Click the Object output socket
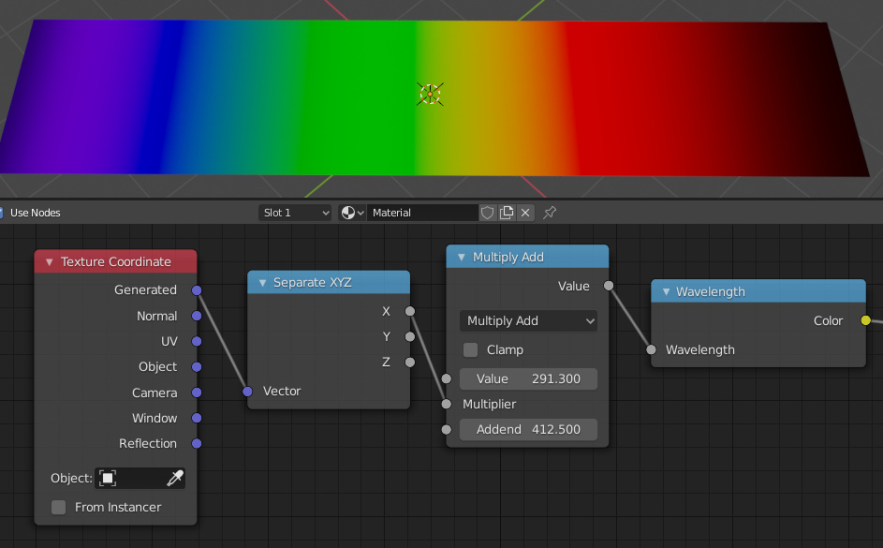 pyautogui.click(x=197, y=366)
